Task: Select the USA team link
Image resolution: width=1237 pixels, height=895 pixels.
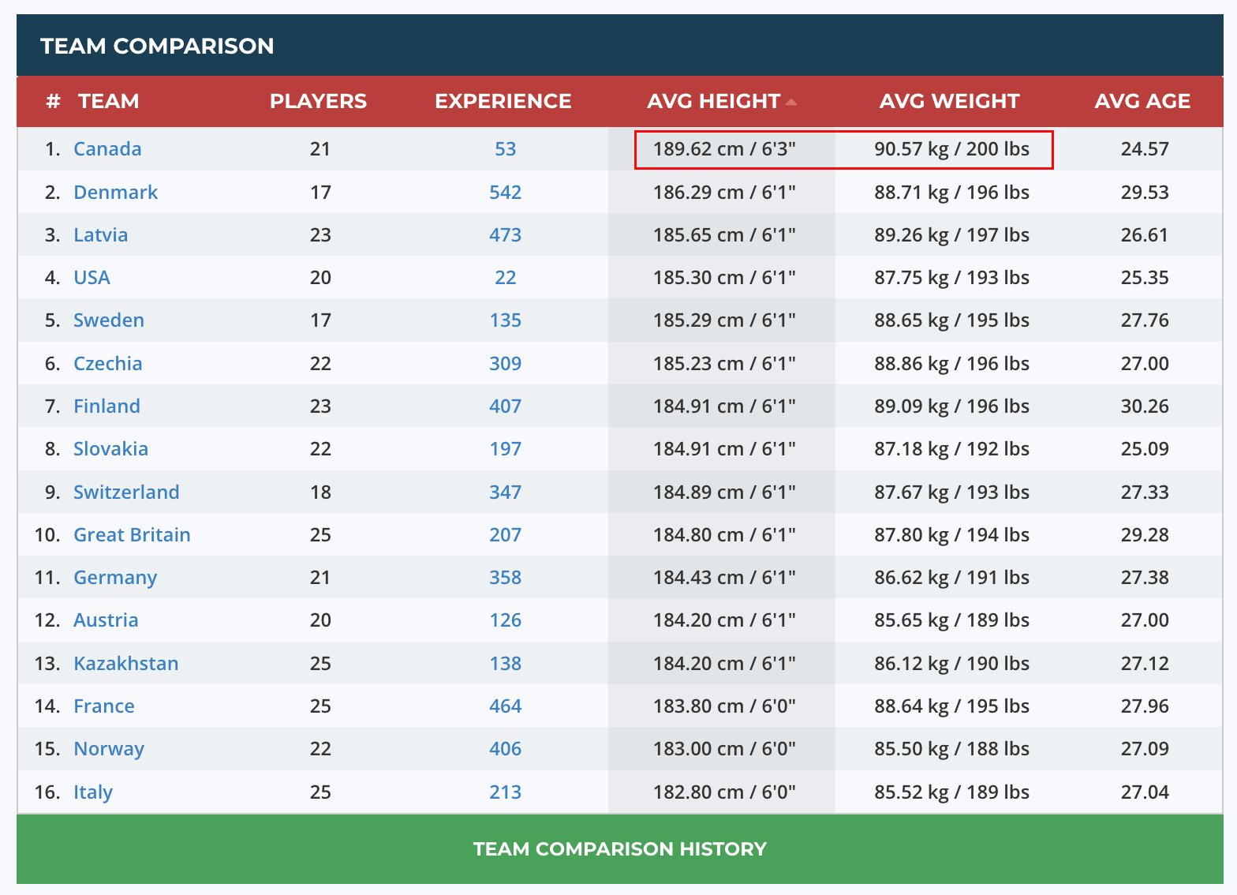Action: pyautogui.click(x=92, y=278)
